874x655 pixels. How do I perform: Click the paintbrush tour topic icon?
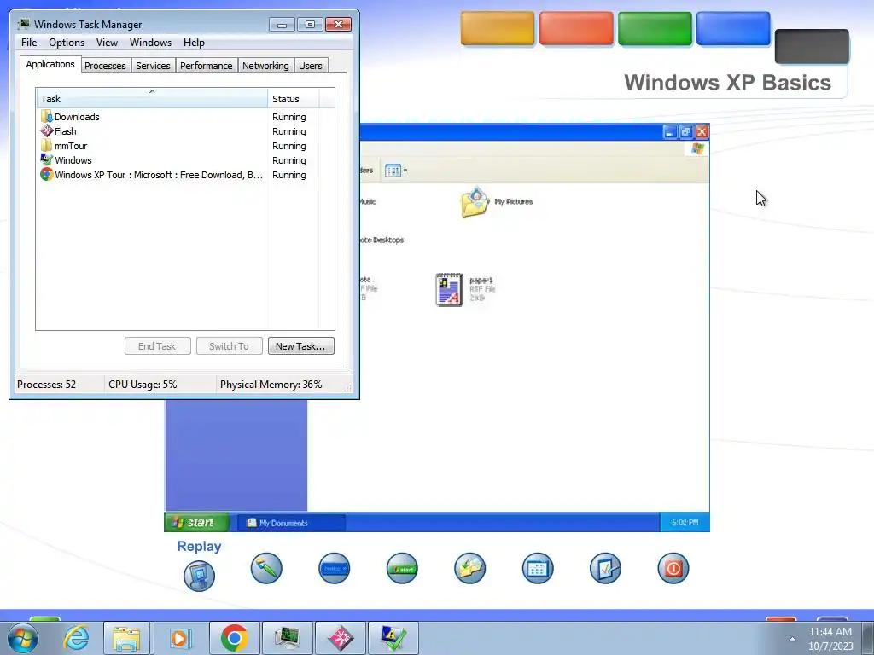[266, 568]
